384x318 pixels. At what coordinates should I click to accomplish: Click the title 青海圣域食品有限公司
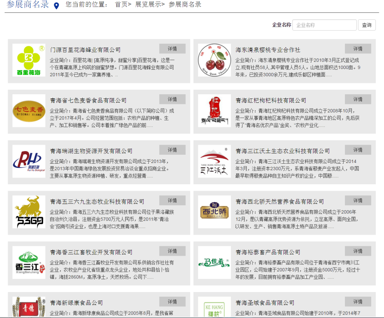(265, 303)
